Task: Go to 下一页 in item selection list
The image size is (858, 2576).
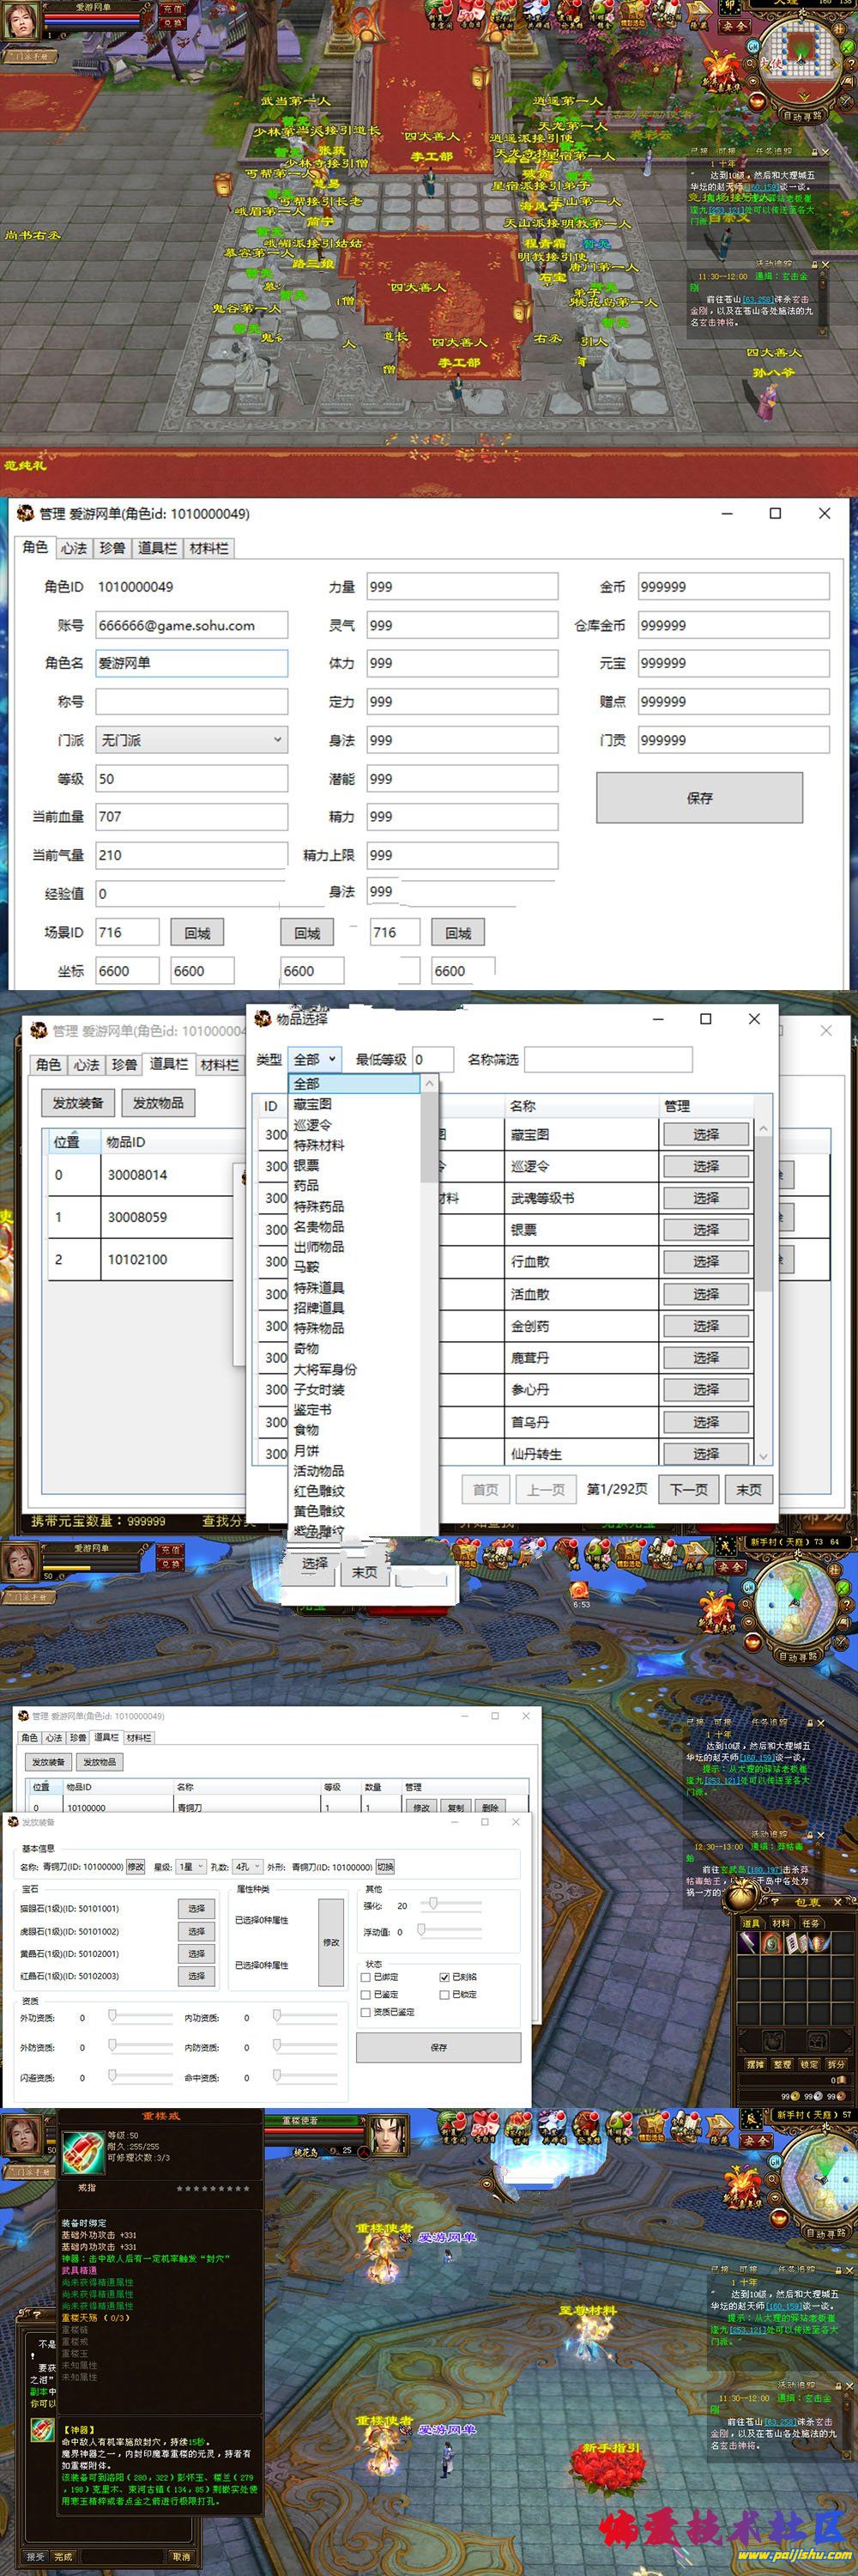Action: [x=688, y=1489]
